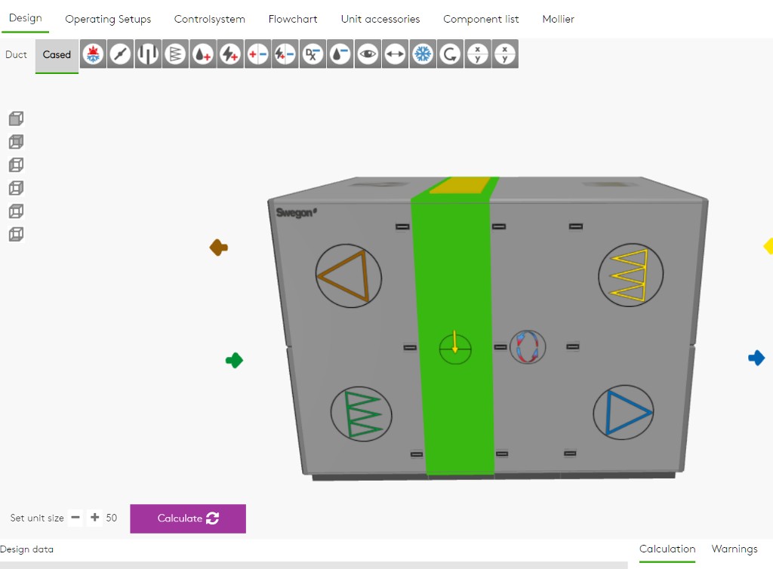Add a damper component from the toolbar

click(x=120, y=54)
